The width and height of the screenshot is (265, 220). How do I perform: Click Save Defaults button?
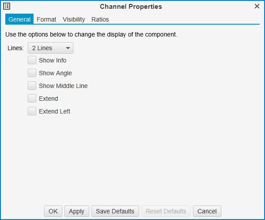115,211
